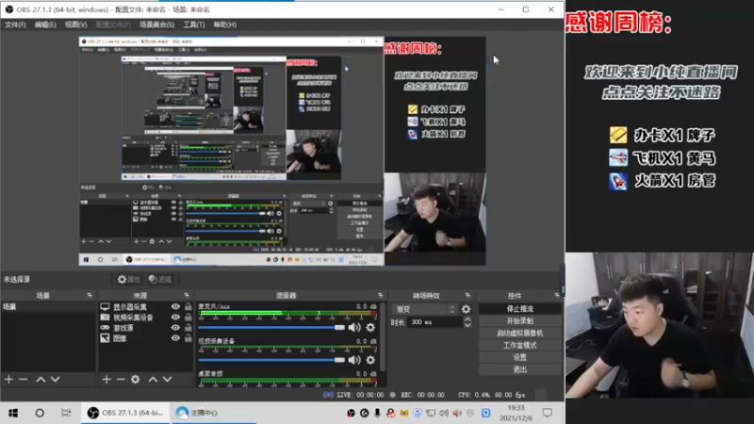This screenshot has height=424, width=754.
Task: Hide the 视频采集设备 source
Action: click(x=175, y=318)
